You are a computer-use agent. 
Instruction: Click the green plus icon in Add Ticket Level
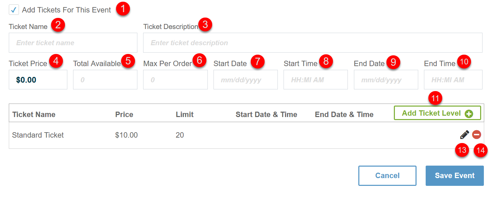(x=469, y=114)
